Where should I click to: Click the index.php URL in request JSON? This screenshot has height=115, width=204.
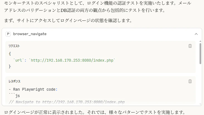point(72,60)
